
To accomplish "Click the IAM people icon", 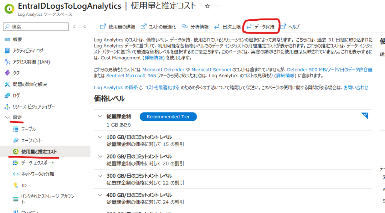I will point(7,62).
